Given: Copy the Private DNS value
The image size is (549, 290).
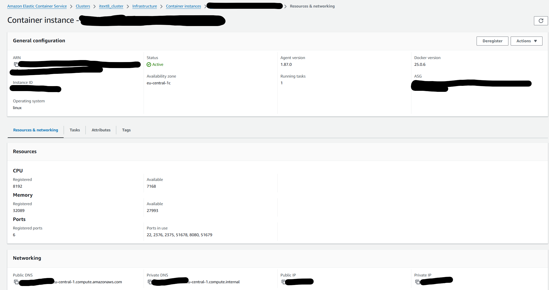Looking at the screenshot, I should (150, 282).
